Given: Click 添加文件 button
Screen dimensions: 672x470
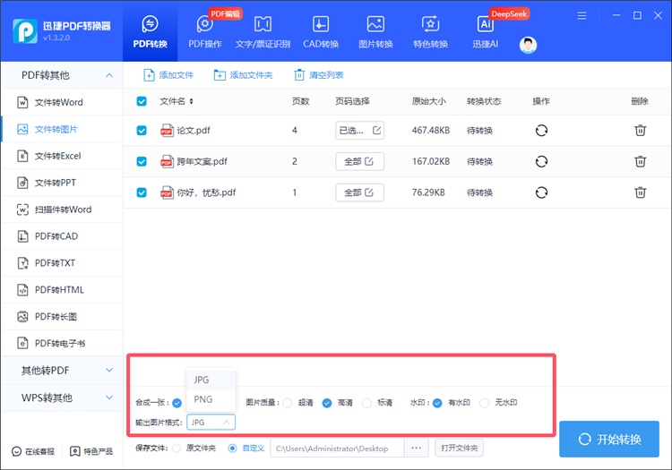Looking at the screenshot, I should coord(168,75).
